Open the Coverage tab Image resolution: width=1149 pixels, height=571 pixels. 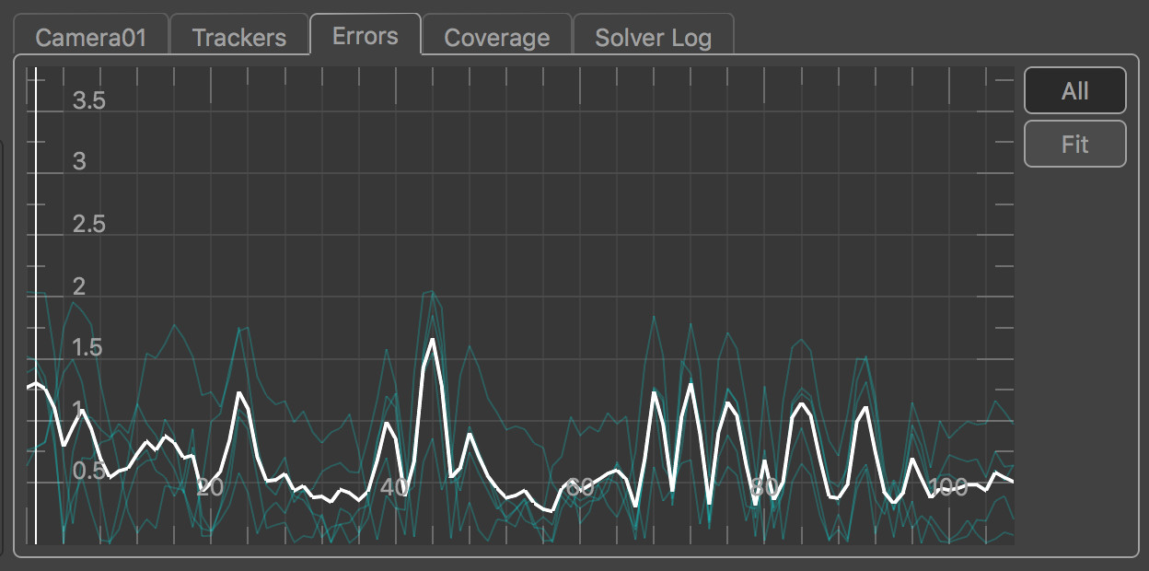(496, 37)
